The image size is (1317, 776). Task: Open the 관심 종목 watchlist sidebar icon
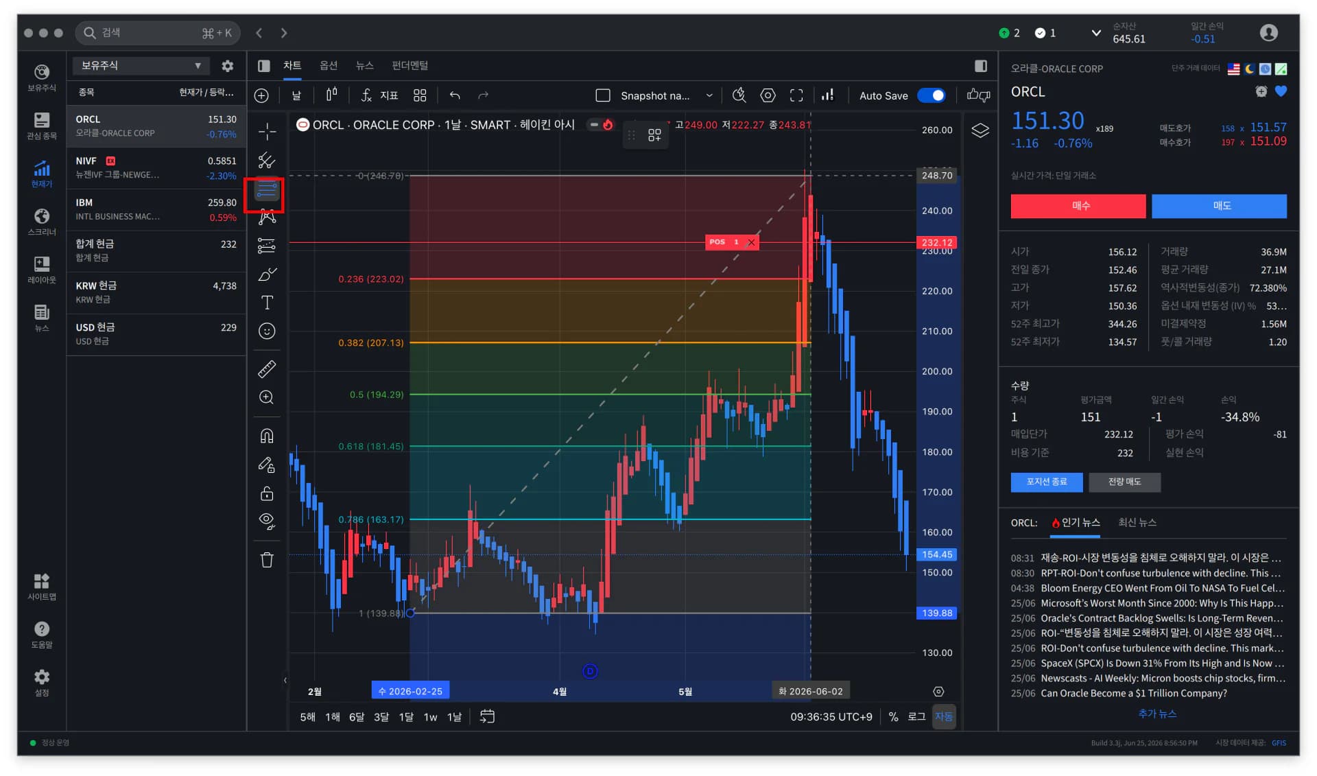click(42, 126)
